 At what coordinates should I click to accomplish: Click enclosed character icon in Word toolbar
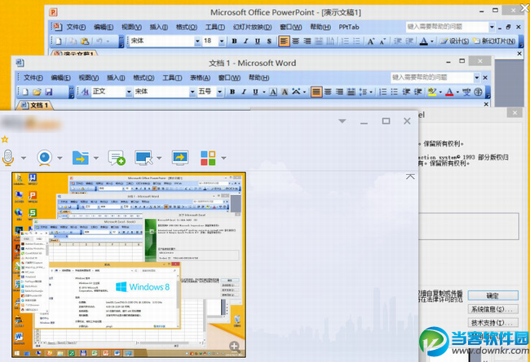pyautogui.click(x=478, y=92)
